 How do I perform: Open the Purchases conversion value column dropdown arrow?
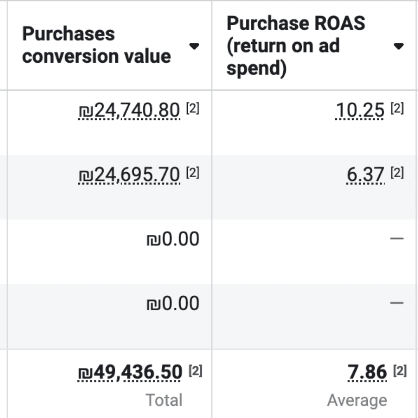[x=194, y=46]
